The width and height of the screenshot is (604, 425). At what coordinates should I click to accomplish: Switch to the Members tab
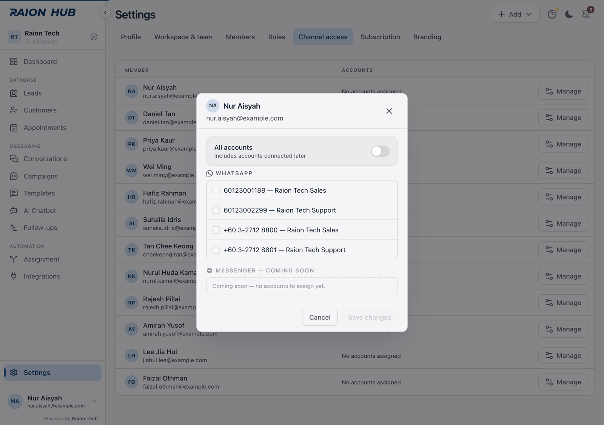click(240, 37)
